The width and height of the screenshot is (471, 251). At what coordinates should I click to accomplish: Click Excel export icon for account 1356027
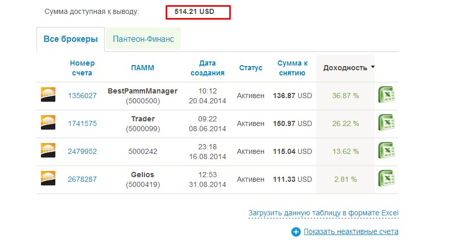[x=386, y=96]
